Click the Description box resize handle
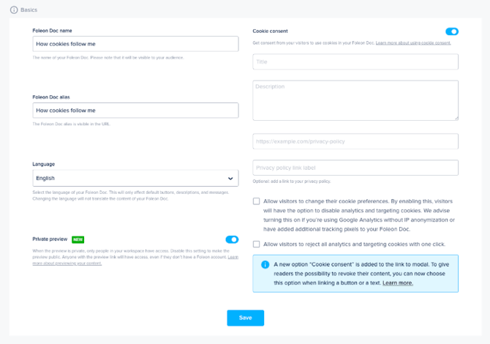This screenshot has width=490, height=344. click(x=456, y=117)
